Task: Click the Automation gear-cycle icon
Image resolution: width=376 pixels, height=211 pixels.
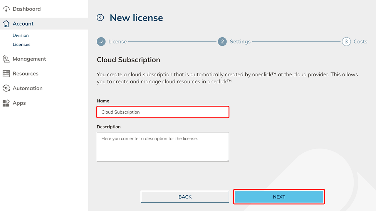Action: 6,88
